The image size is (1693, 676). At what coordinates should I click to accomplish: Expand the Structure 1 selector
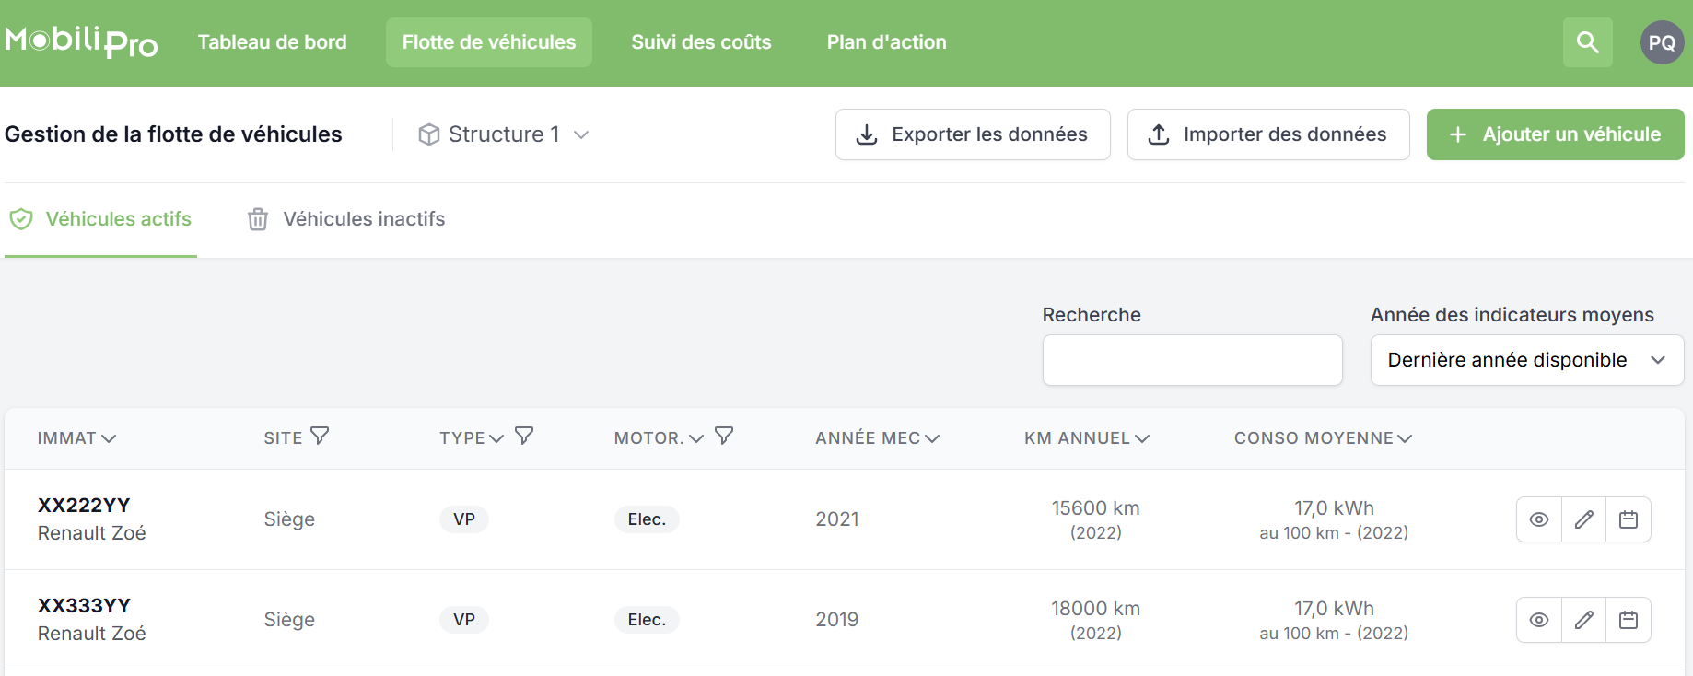[503, 134]
